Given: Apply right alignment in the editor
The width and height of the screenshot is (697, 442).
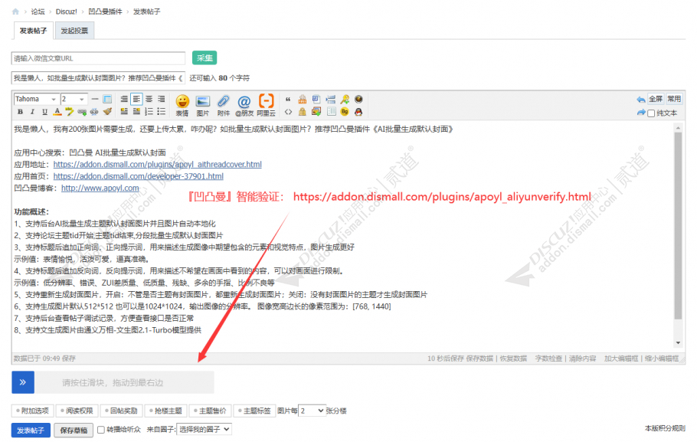Looking at the screenshot, I should click(161, 99).
